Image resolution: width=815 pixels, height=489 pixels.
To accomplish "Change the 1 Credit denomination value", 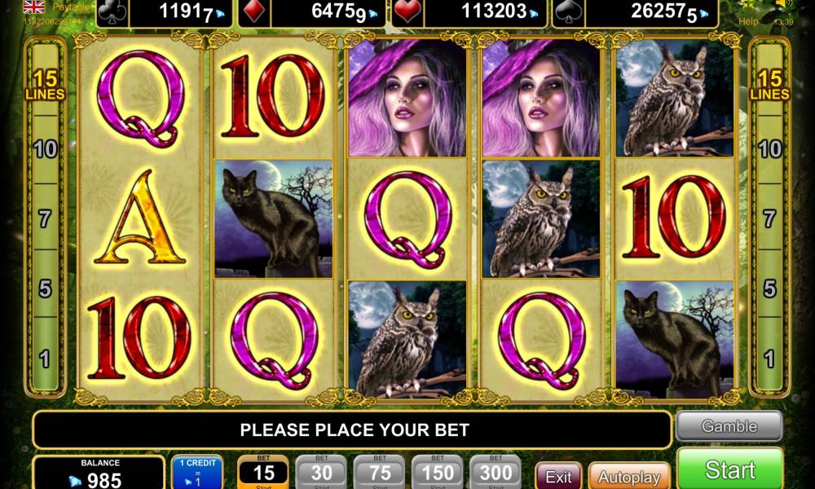I will (197, 473).
